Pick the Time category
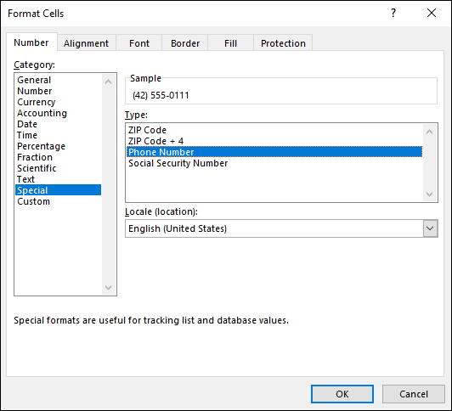Screen dimensions: 452x411 (x=58, y=135)
